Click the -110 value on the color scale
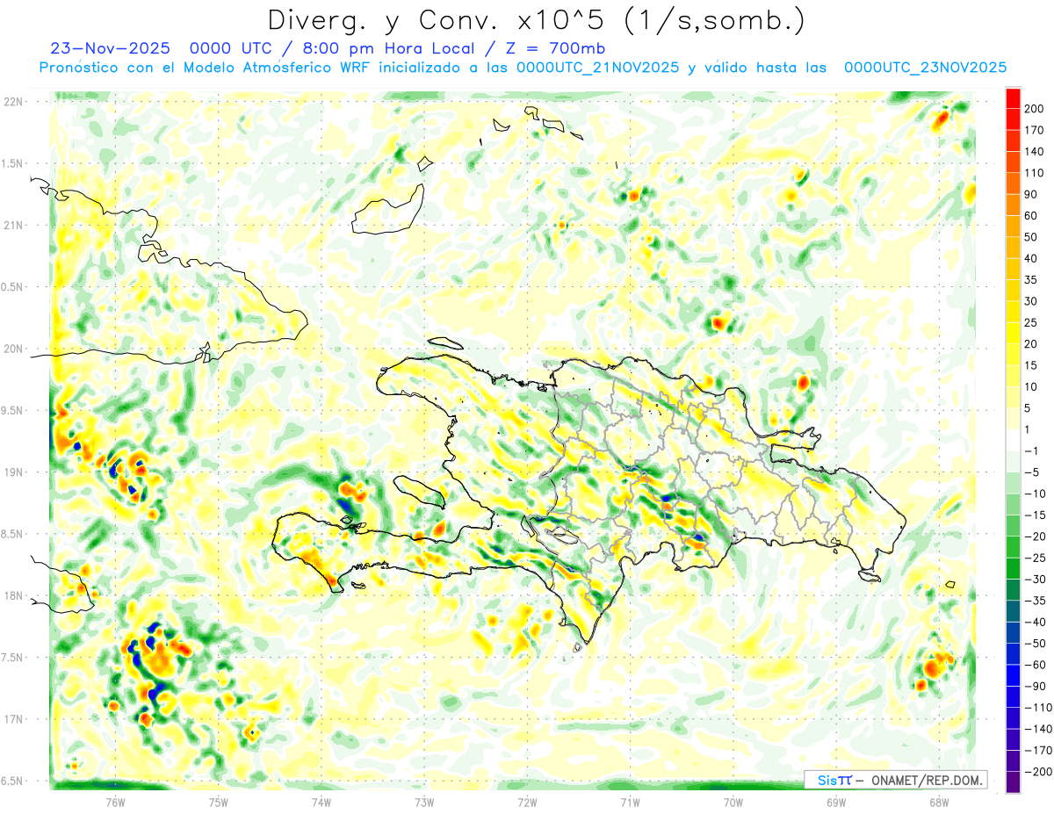The width and height of the screenshot is (1054, 814). tap(1038, 707)
